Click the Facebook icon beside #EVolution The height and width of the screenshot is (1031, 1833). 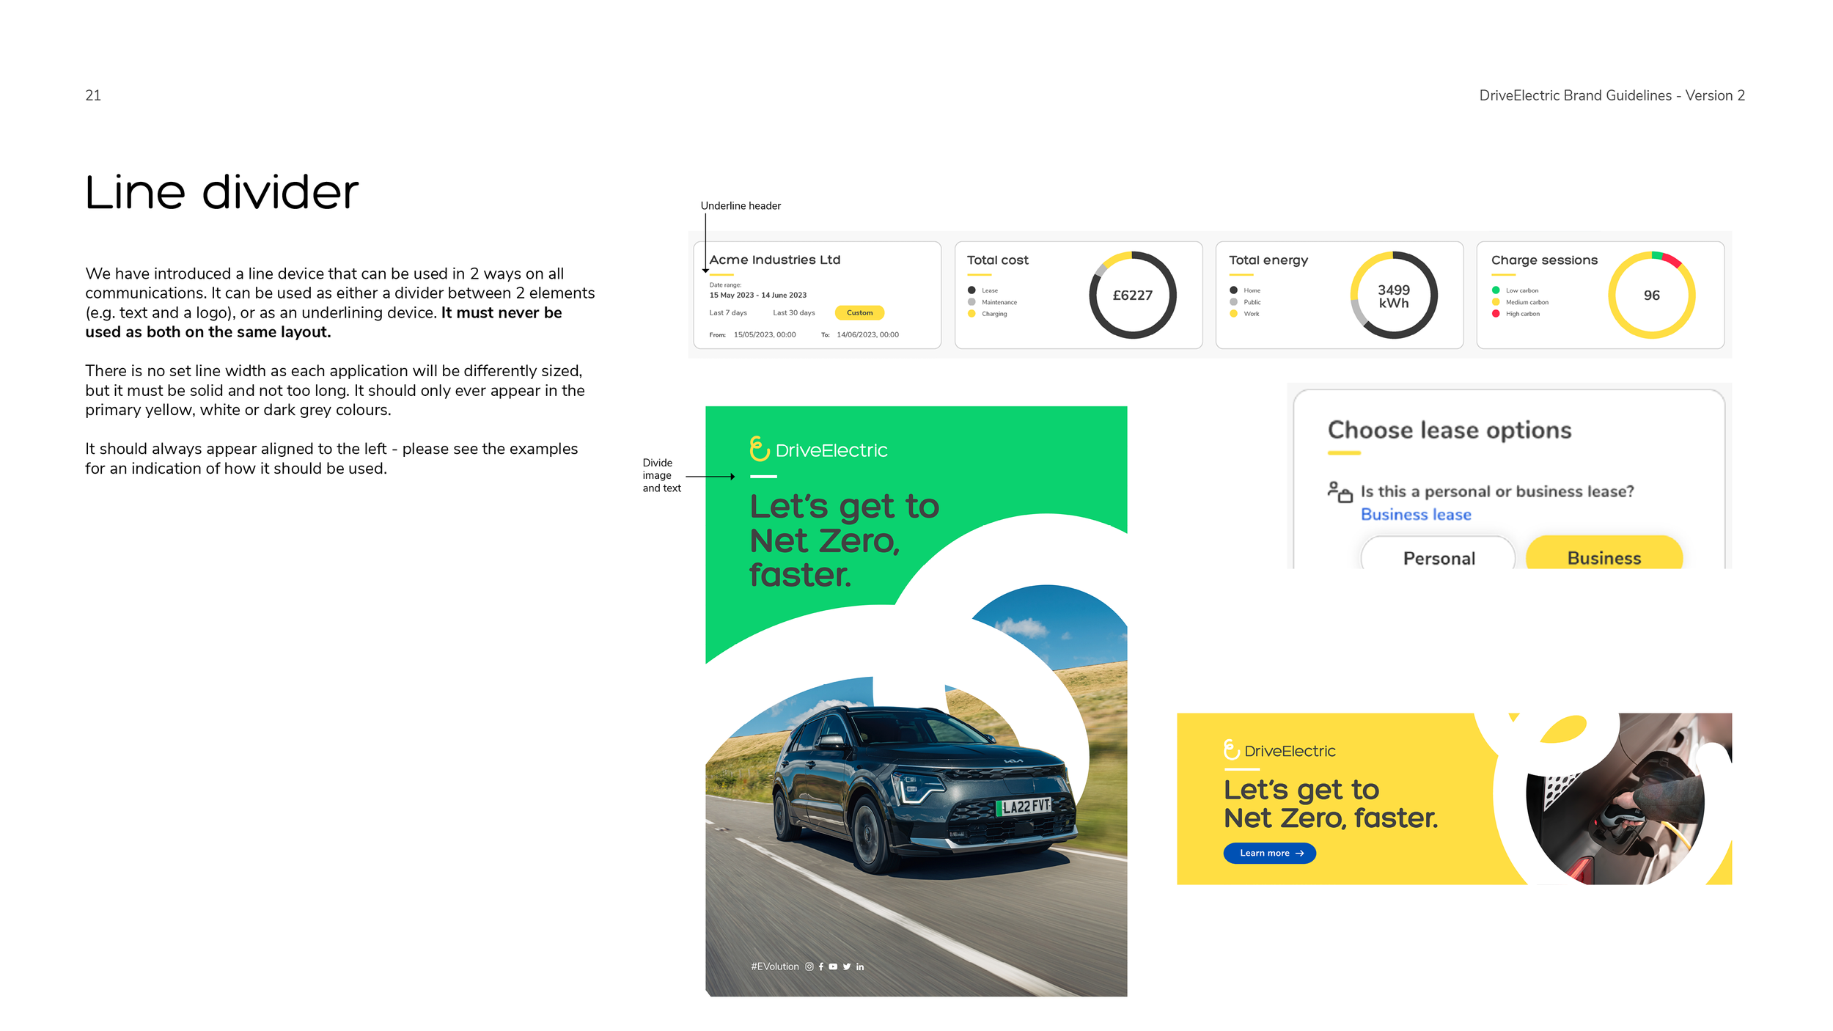[821, 966]
